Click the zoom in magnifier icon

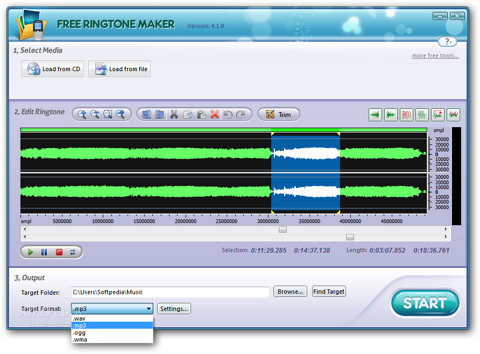pos(82,115)
